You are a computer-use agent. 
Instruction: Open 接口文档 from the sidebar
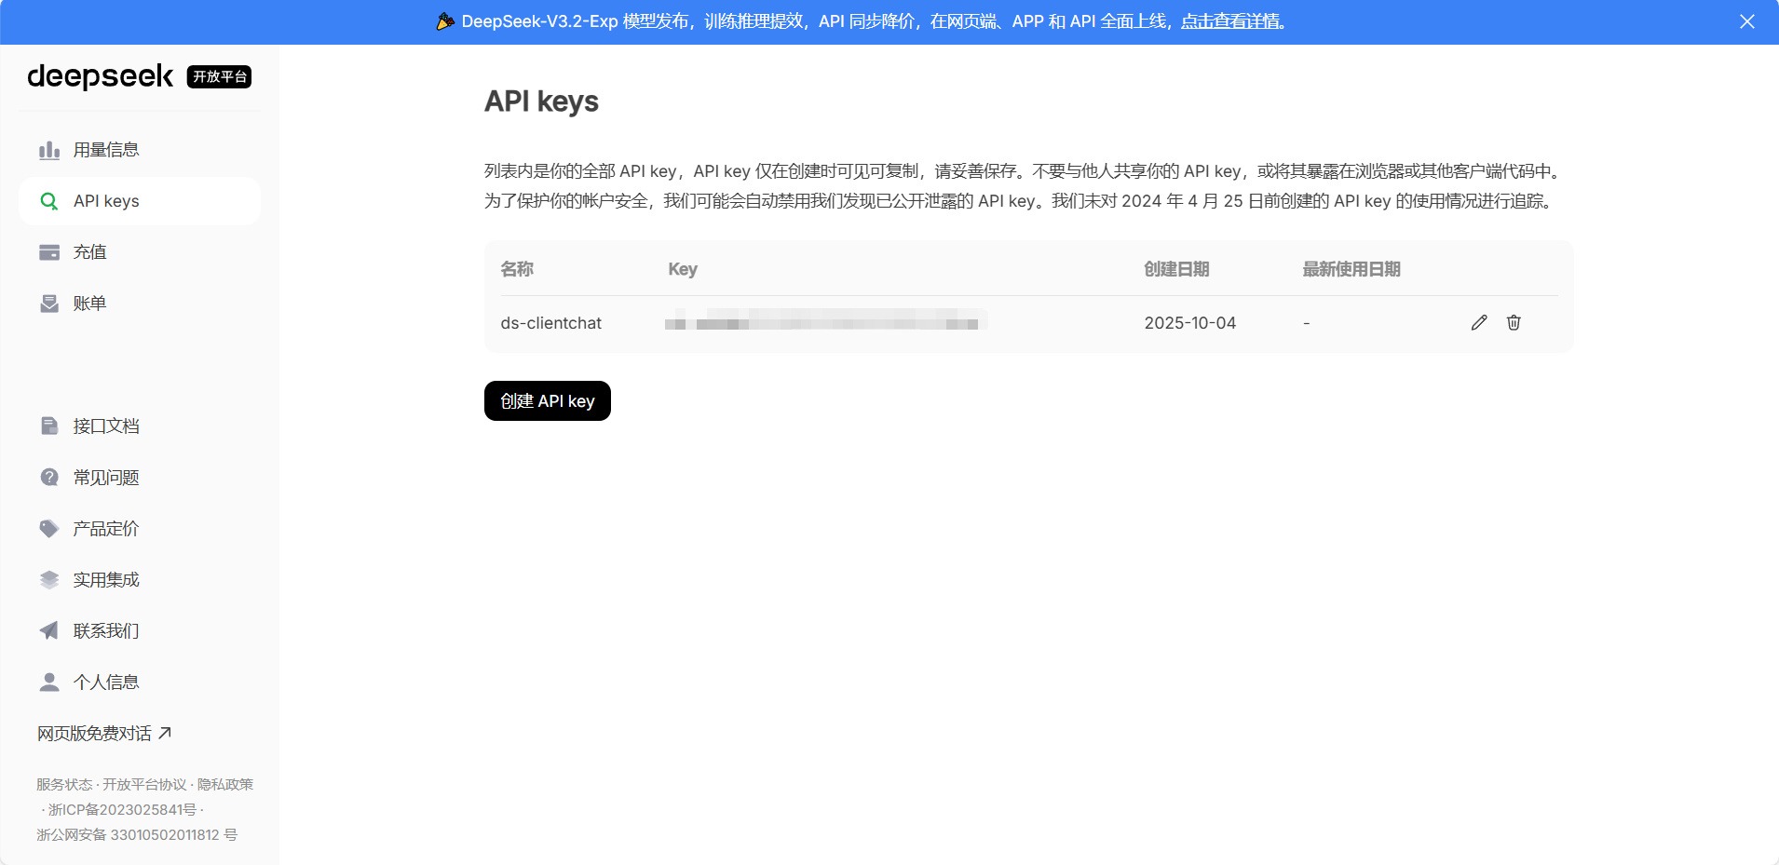pos(140,426)
